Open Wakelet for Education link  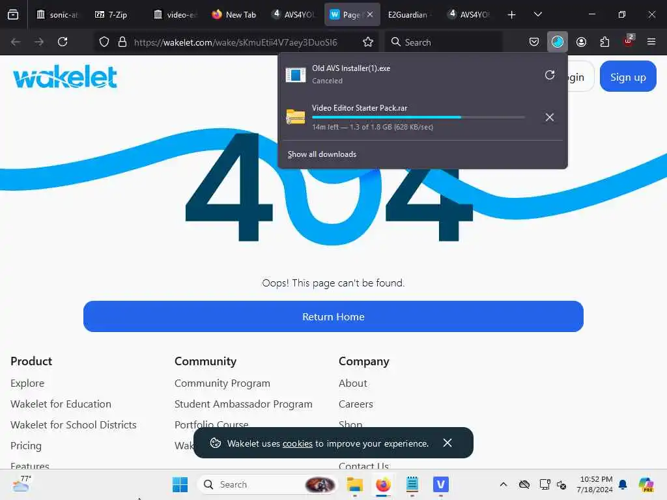(x=61, y=404)
